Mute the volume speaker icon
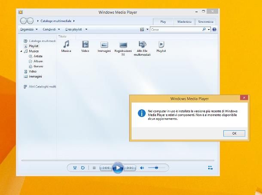Viewport: 262px width, 195px height. [x=142, y=168]
